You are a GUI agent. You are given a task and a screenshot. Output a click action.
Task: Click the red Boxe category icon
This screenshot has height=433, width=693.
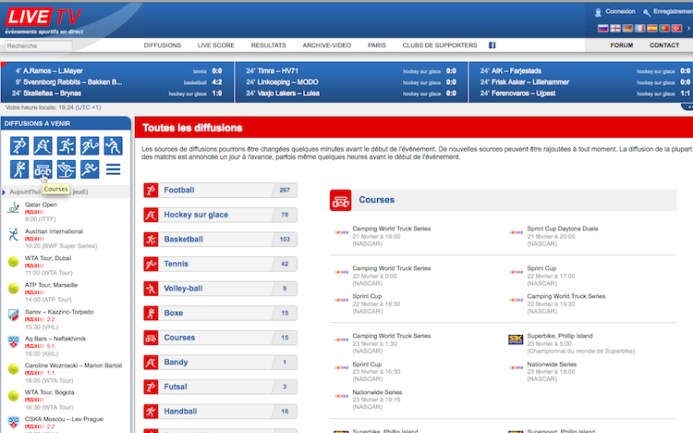tap(151, 313)
